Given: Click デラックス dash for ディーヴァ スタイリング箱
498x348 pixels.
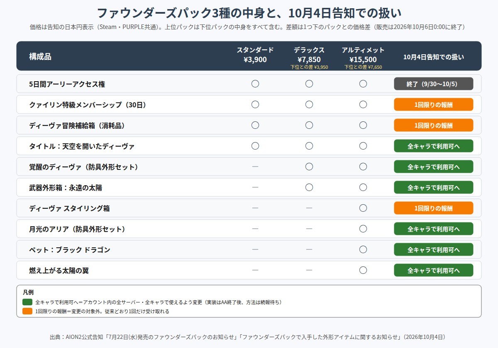Looking at the screenshot, I should (x=309, y=208).
